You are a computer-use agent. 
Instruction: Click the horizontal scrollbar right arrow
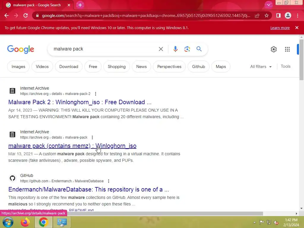click(297, 213)
